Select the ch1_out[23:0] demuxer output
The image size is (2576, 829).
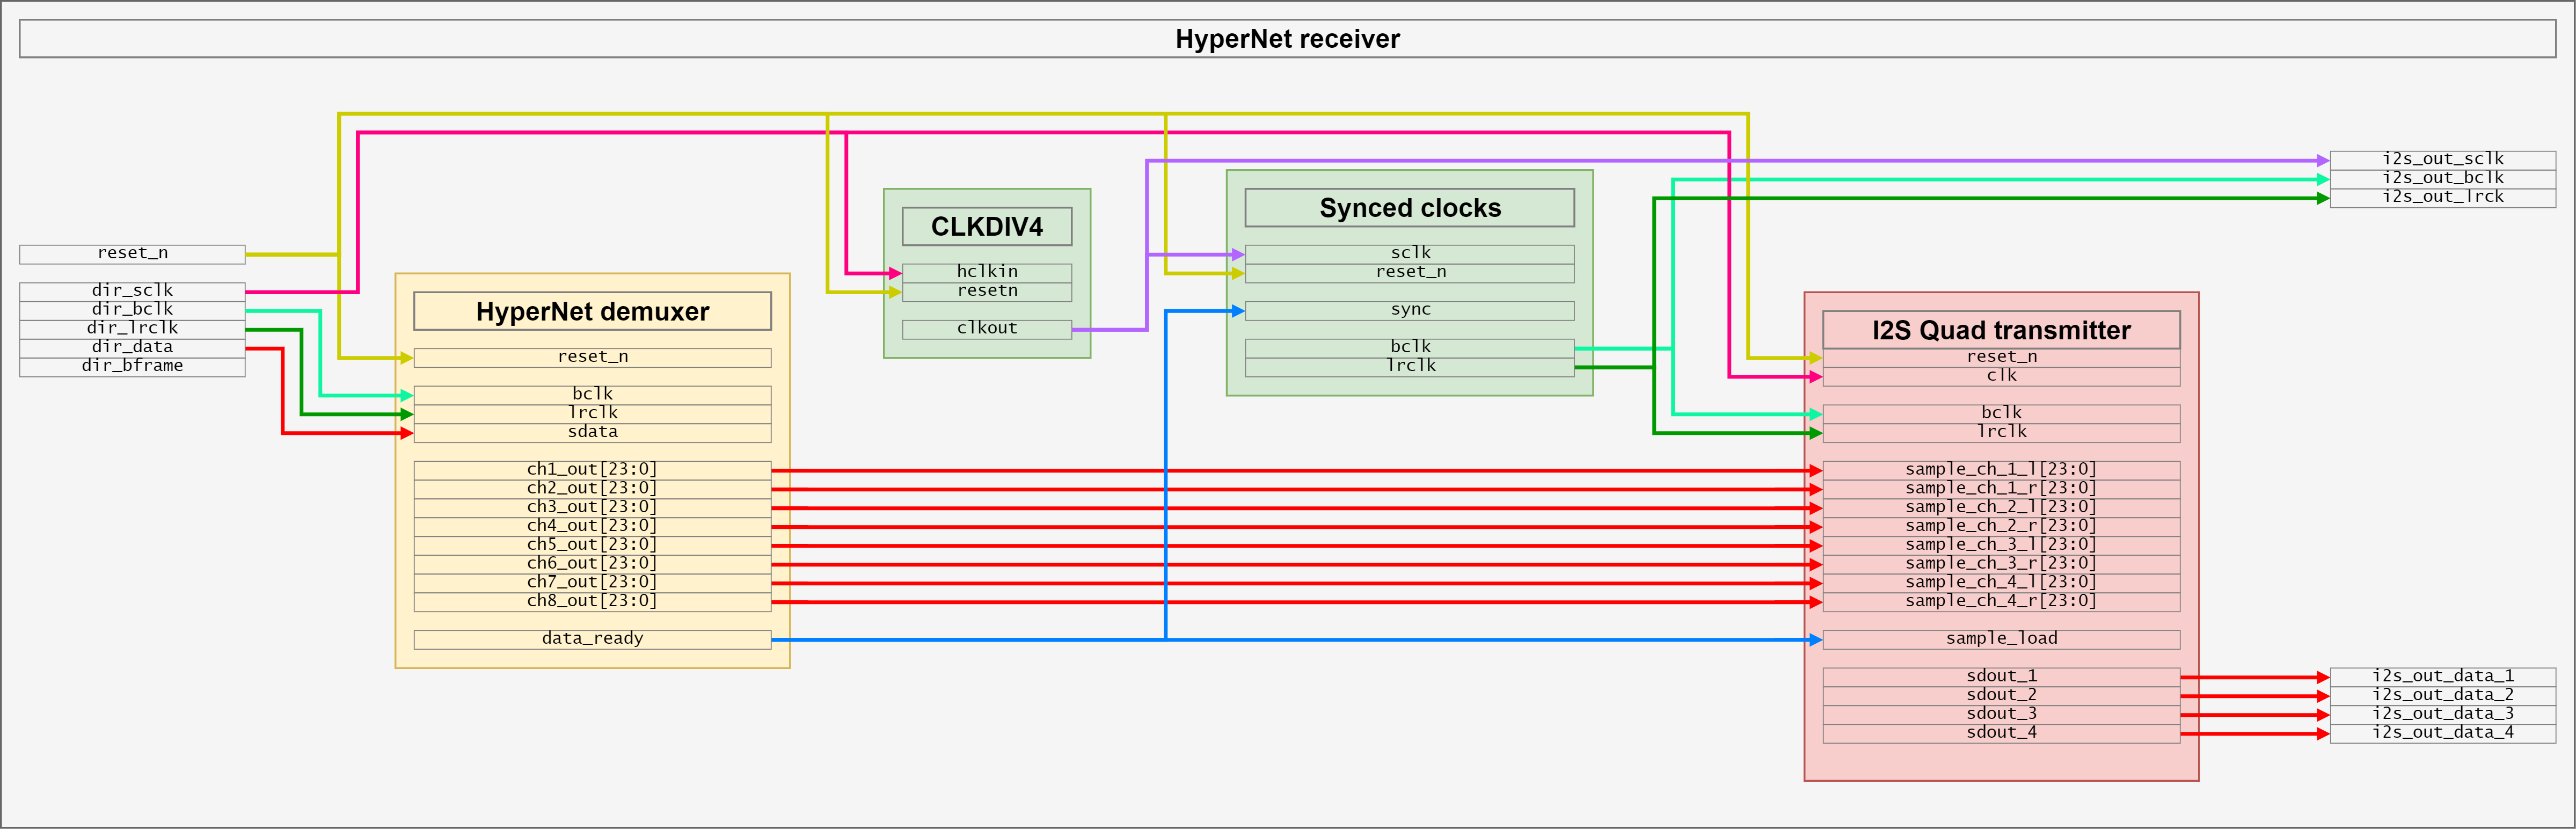coord(592,470)
